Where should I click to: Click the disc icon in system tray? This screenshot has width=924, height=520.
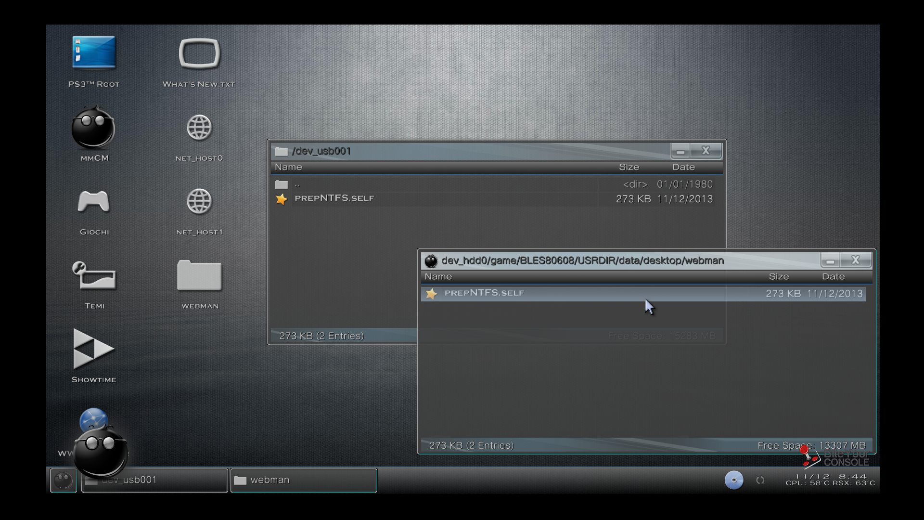[734, 480]
